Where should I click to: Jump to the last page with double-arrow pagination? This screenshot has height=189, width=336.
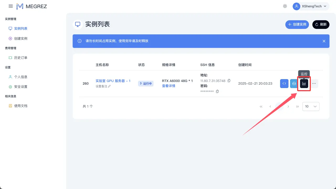(x=297, y=106)
